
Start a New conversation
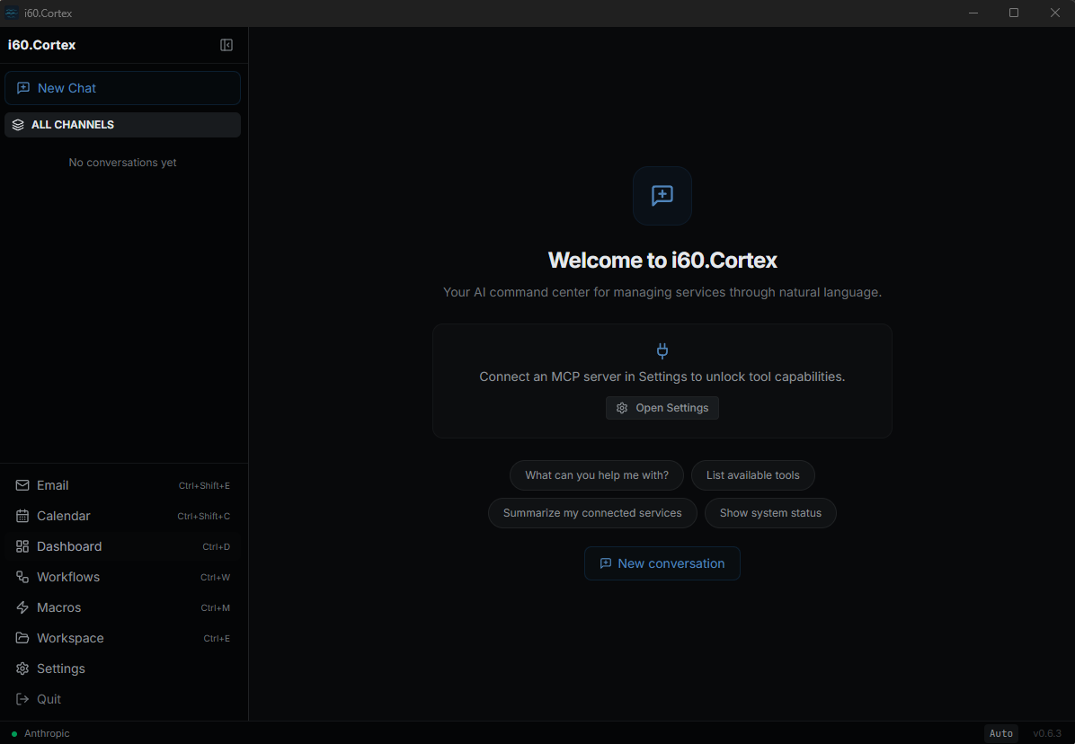pyautogui.click(x=662, y=563)
